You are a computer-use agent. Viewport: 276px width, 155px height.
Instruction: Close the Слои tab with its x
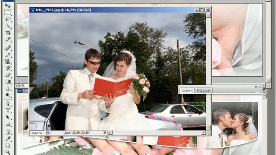(192, 90)
